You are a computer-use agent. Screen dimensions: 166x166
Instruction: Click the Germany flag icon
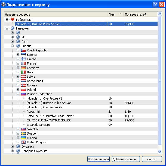click(x=23, y=68)
